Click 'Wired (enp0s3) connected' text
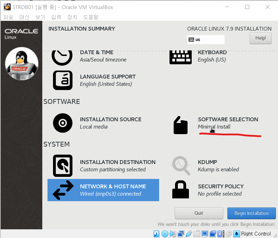Image resolution: width=278 pixels, height=238 pixels. [x=111, y=194]
